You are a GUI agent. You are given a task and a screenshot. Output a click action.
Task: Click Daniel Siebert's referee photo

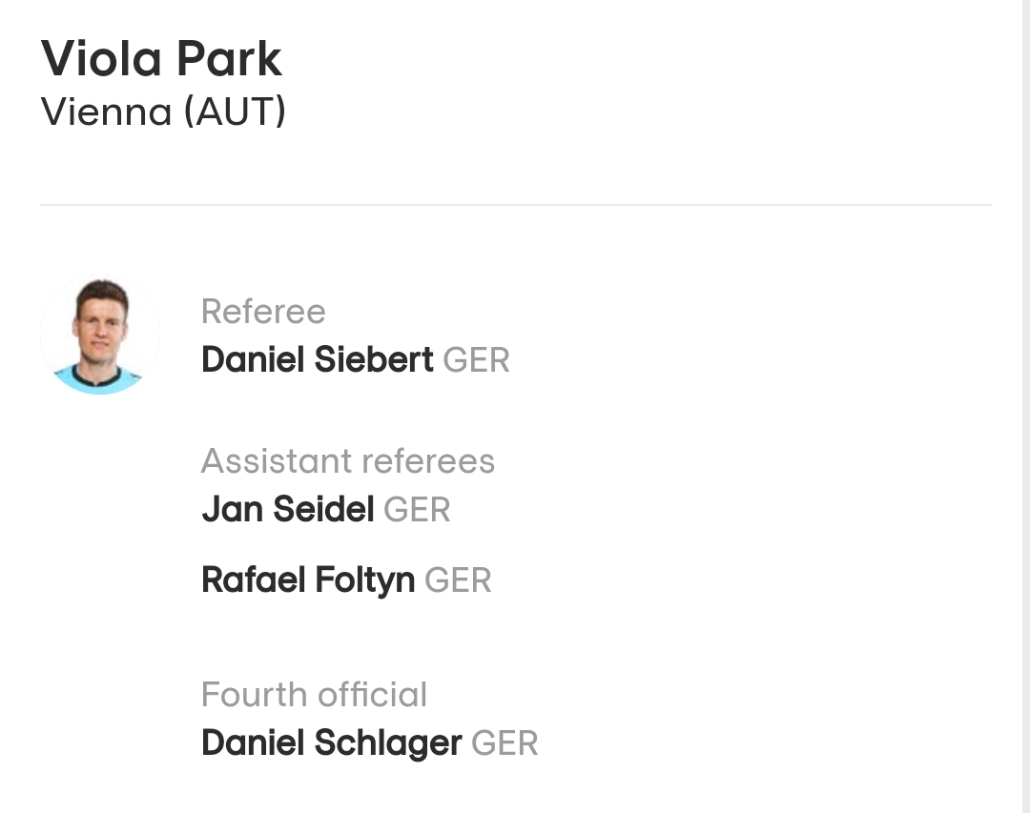pyautogui.click(x=100, y=335)
